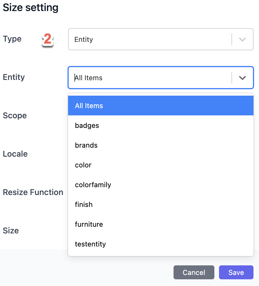
Task: Pick "brands" entity option
Action: tap(161, 145)
